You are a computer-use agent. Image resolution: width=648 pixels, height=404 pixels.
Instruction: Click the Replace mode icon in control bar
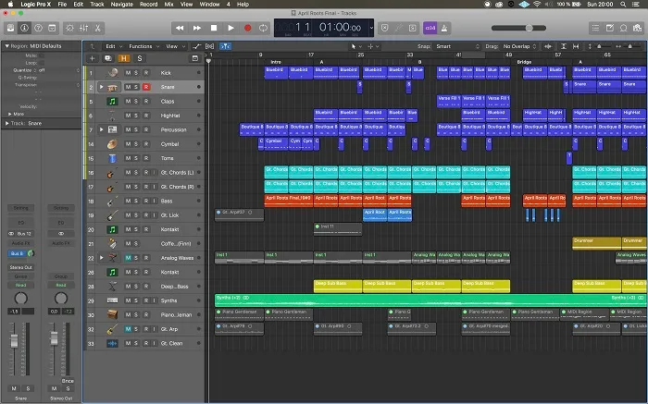tap(385, 28)
